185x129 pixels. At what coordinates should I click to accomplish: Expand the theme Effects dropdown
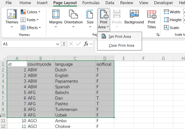click(31, 28)
